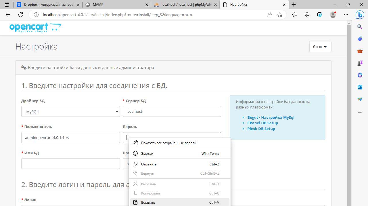Screen dimensions: 368x206
Task: Click the browser Back arrow
Action: 8,15
